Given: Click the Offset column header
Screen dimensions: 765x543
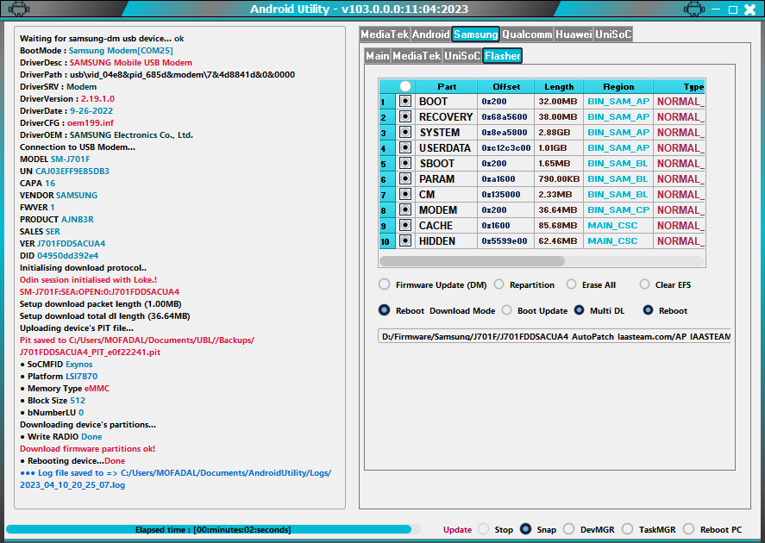Looking at the screenshot, I should click(506, 86).
